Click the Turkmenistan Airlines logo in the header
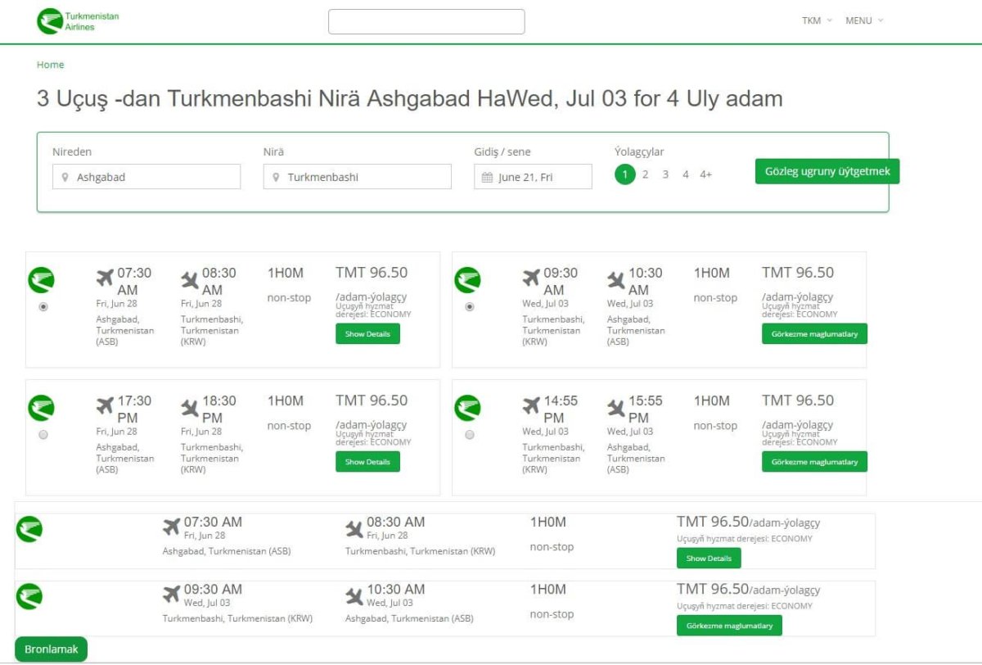The width and height of the screenshot is (982, 665). click(x=78, y=18)
